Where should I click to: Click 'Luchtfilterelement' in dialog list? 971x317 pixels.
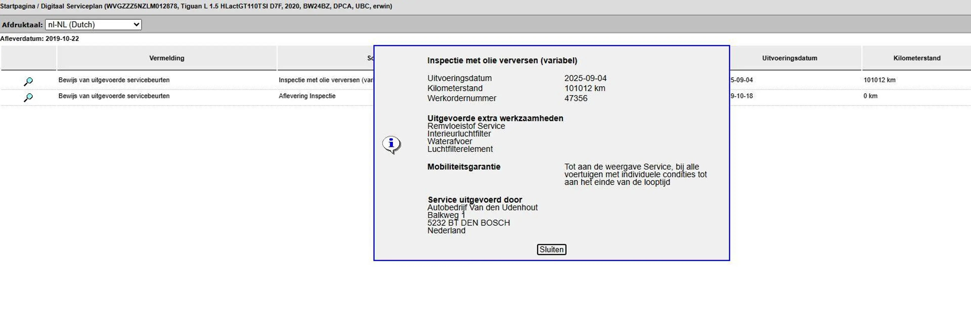(x=460, y=149)
